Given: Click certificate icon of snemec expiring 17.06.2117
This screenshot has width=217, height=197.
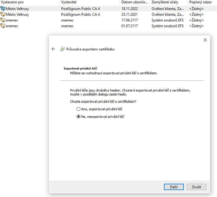Looking at the screenshot, I should pyautogui.click(x=3, y=20).
